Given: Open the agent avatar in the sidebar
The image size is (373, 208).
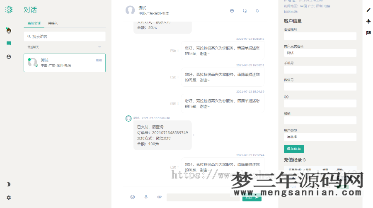Looking at the screenshot, I should tap(9, 30).
